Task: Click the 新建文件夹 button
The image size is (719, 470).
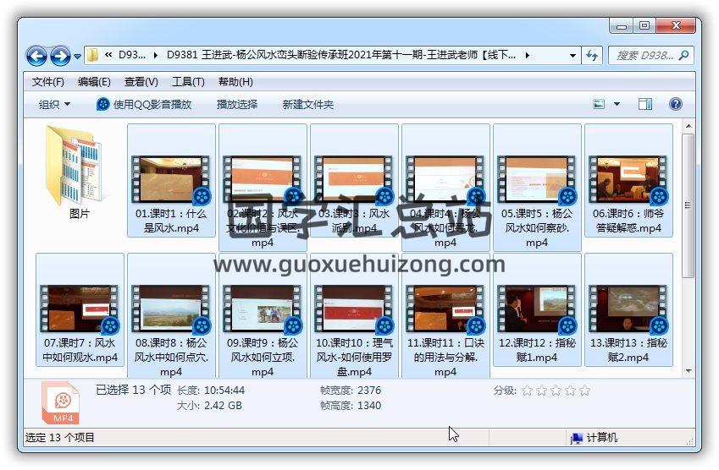Action: [307, 104]
